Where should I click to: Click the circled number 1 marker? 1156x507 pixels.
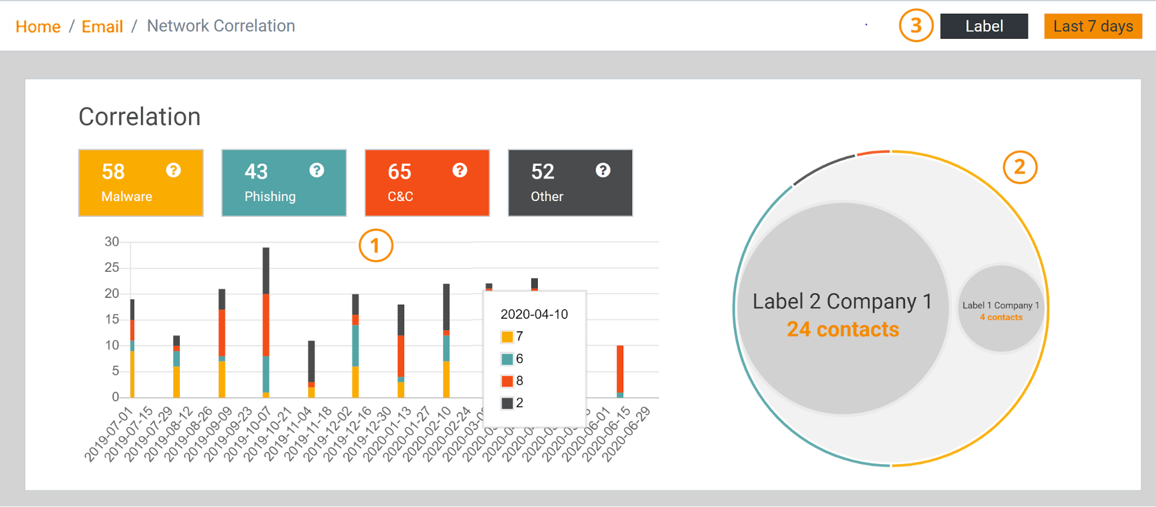(375, 246)
